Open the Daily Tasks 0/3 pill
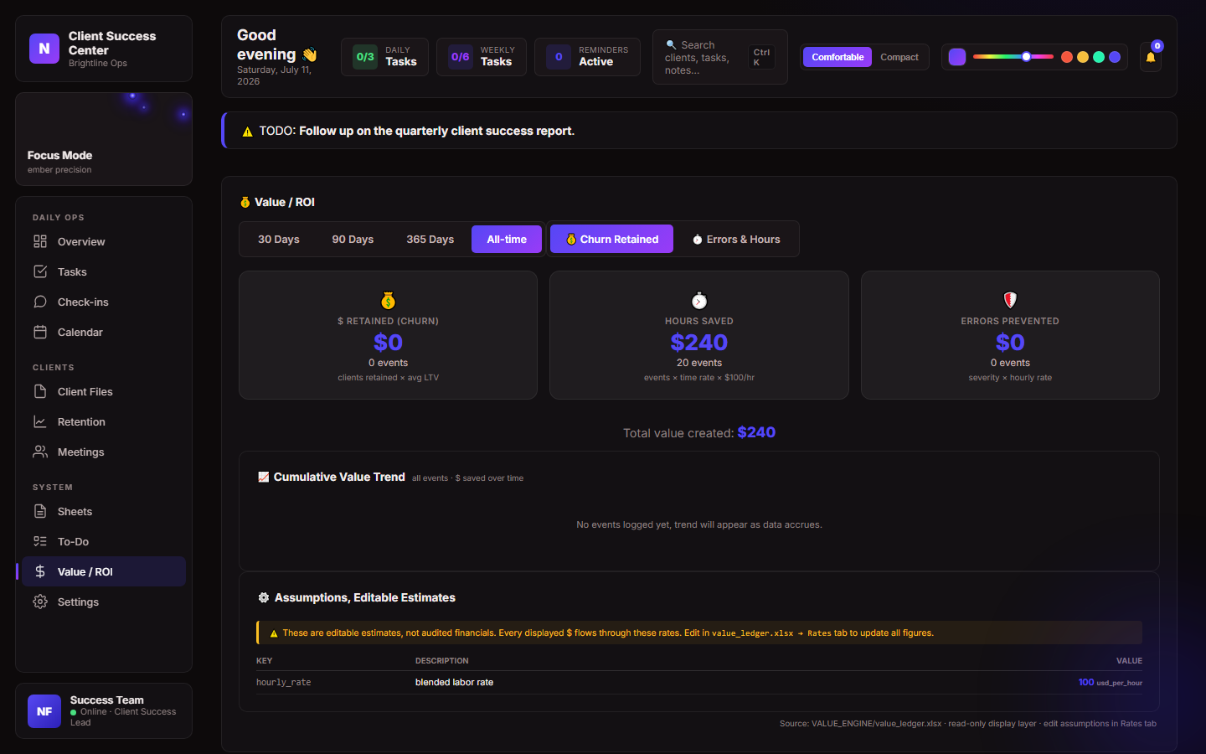Screen dimensions: 1206x754 click(x=384, y=57)
